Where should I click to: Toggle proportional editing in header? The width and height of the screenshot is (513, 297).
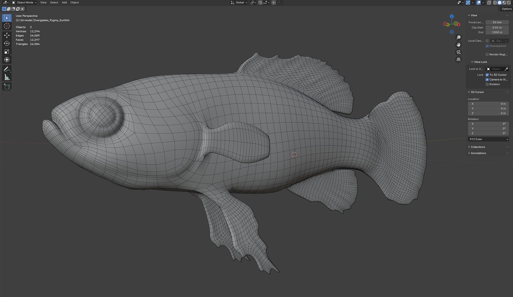(x=274, y=2)
